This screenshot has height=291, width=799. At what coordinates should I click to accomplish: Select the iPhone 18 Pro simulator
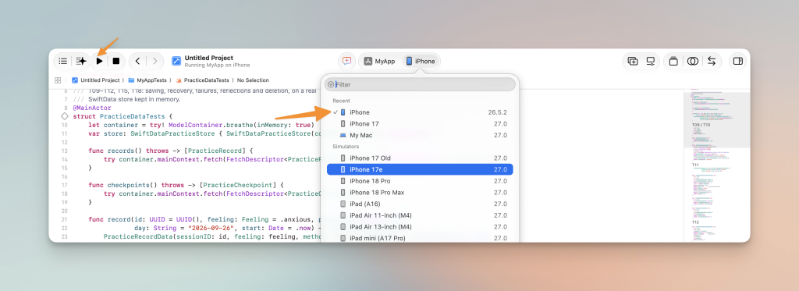420,181
